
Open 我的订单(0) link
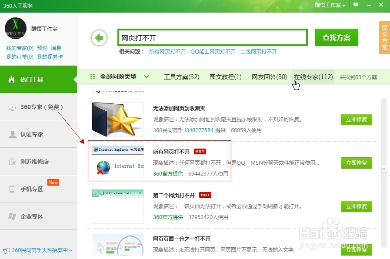[x=20, y=57]
